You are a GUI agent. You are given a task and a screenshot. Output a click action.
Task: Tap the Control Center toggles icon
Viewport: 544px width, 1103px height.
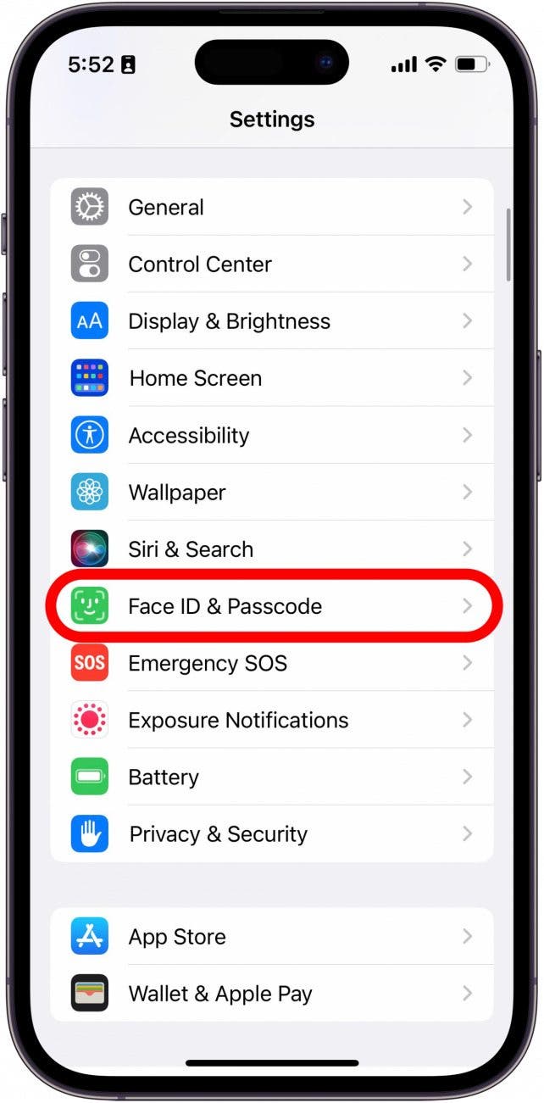(89, 264)
